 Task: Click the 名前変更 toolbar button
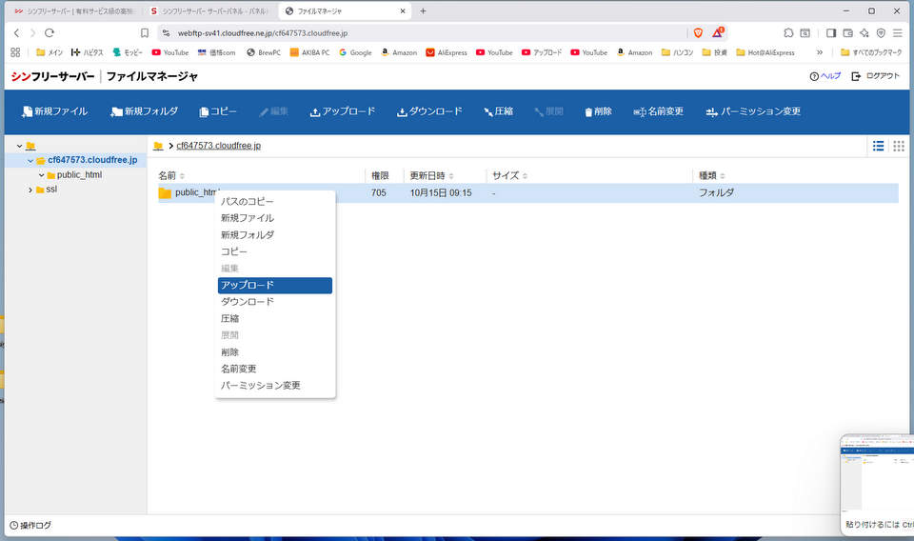click(658, 111)
